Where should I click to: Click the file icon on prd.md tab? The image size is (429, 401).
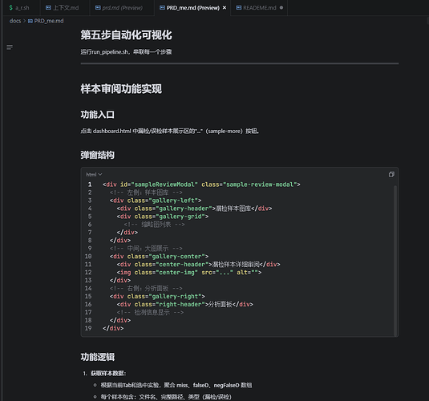[x=98, y=8]
